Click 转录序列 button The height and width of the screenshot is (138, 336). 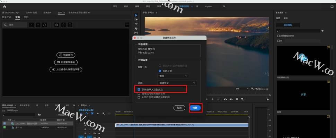[66, 55]
